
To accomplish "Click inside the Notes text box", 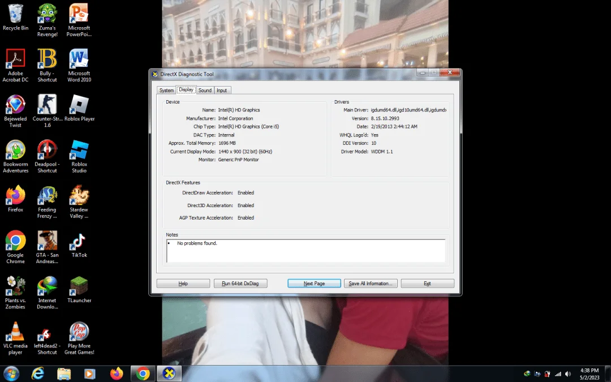I will [x=306, y=251].
